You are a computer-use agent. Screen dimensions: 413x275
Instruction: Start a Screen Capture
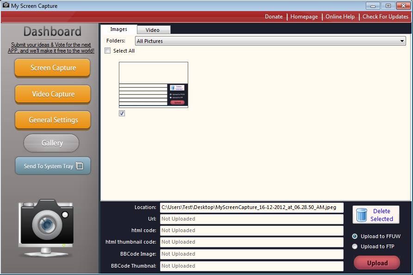tap(53, 68)
